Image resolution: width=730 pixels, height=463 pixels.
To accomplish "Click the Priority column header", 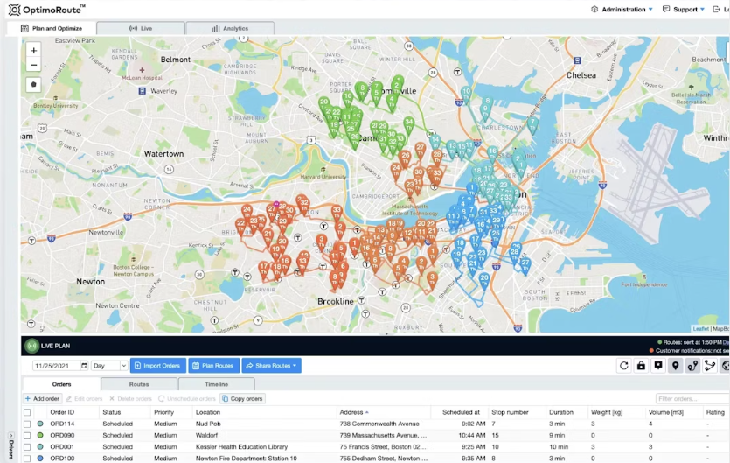I will click(x=163, y=412).
